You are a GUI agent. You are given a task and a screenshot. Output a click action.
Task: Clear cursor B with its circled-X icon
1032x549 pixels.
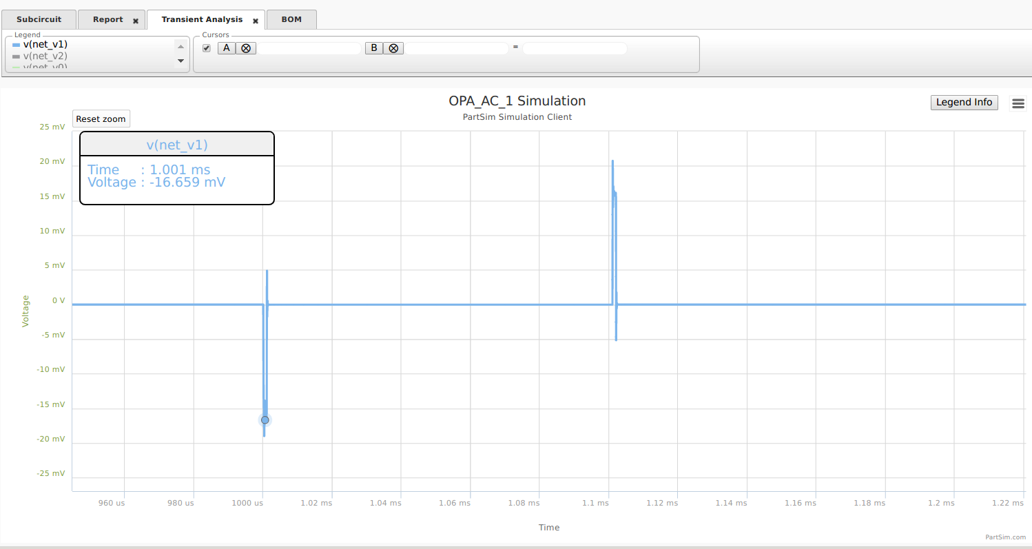click(x=393, y=48)
